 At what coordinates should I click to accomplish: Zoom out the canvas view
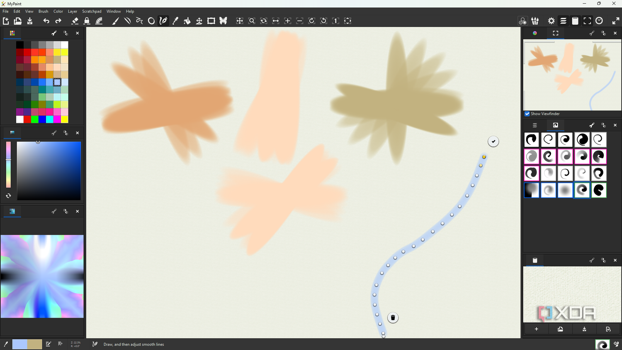point(300,21)
